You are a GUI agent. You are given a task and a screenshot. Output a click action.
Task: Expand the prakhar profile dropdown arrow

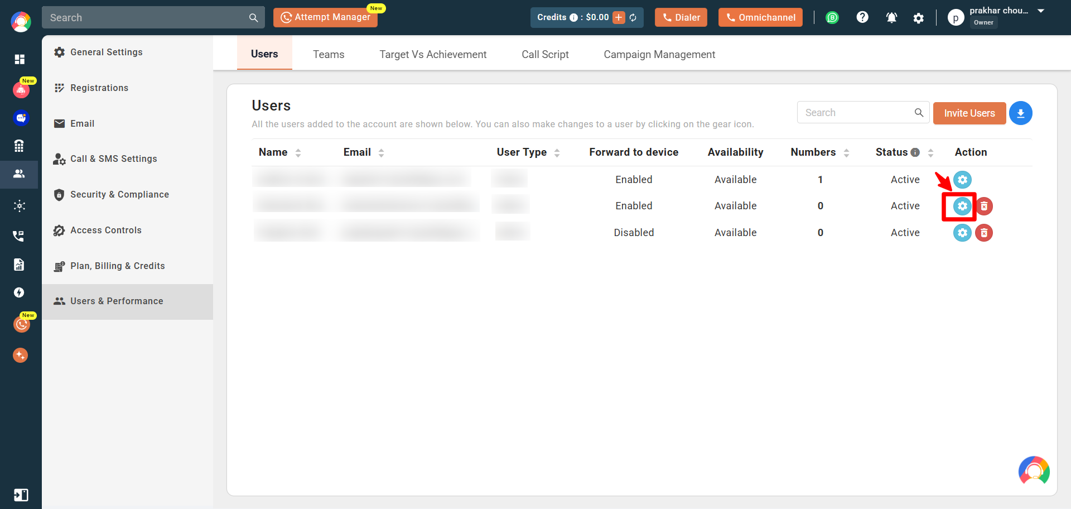1041,11
